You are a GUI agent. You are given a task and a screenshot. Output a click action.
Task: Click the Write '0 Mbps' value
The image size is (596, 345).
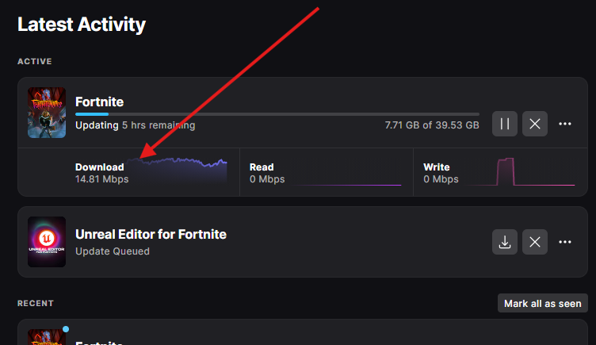(441, 179)
